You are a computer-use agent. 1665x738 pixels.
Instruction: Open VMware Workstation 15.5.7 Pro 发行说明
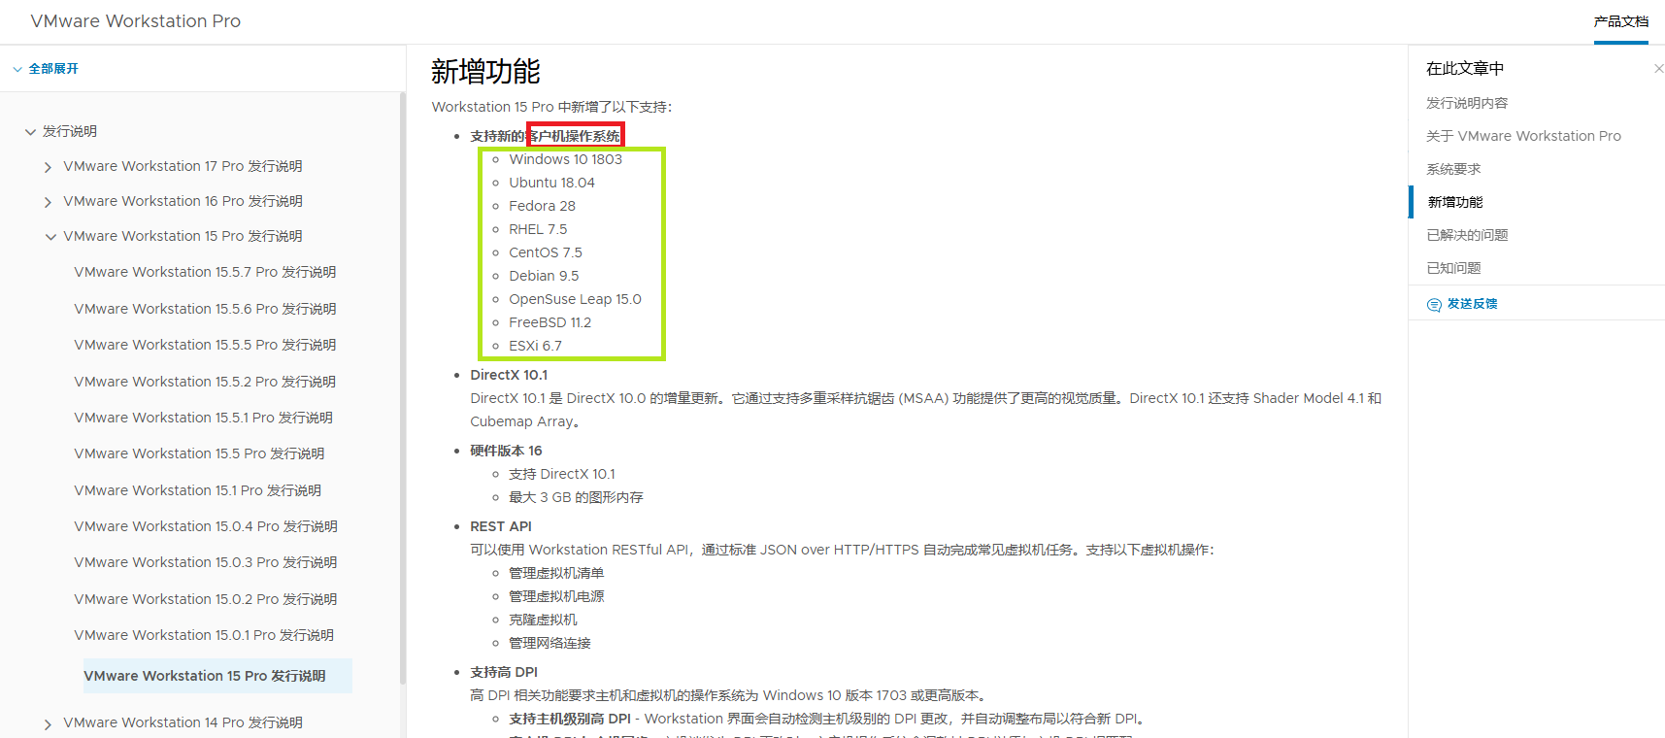click(x=205, y=272)
